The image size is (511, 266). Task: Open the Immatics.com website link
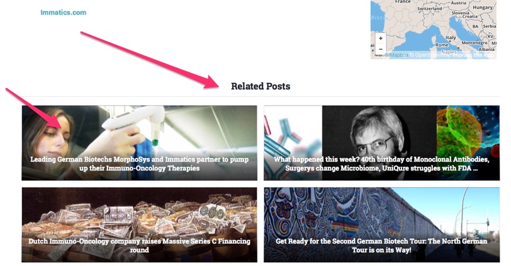click(63, 13)
